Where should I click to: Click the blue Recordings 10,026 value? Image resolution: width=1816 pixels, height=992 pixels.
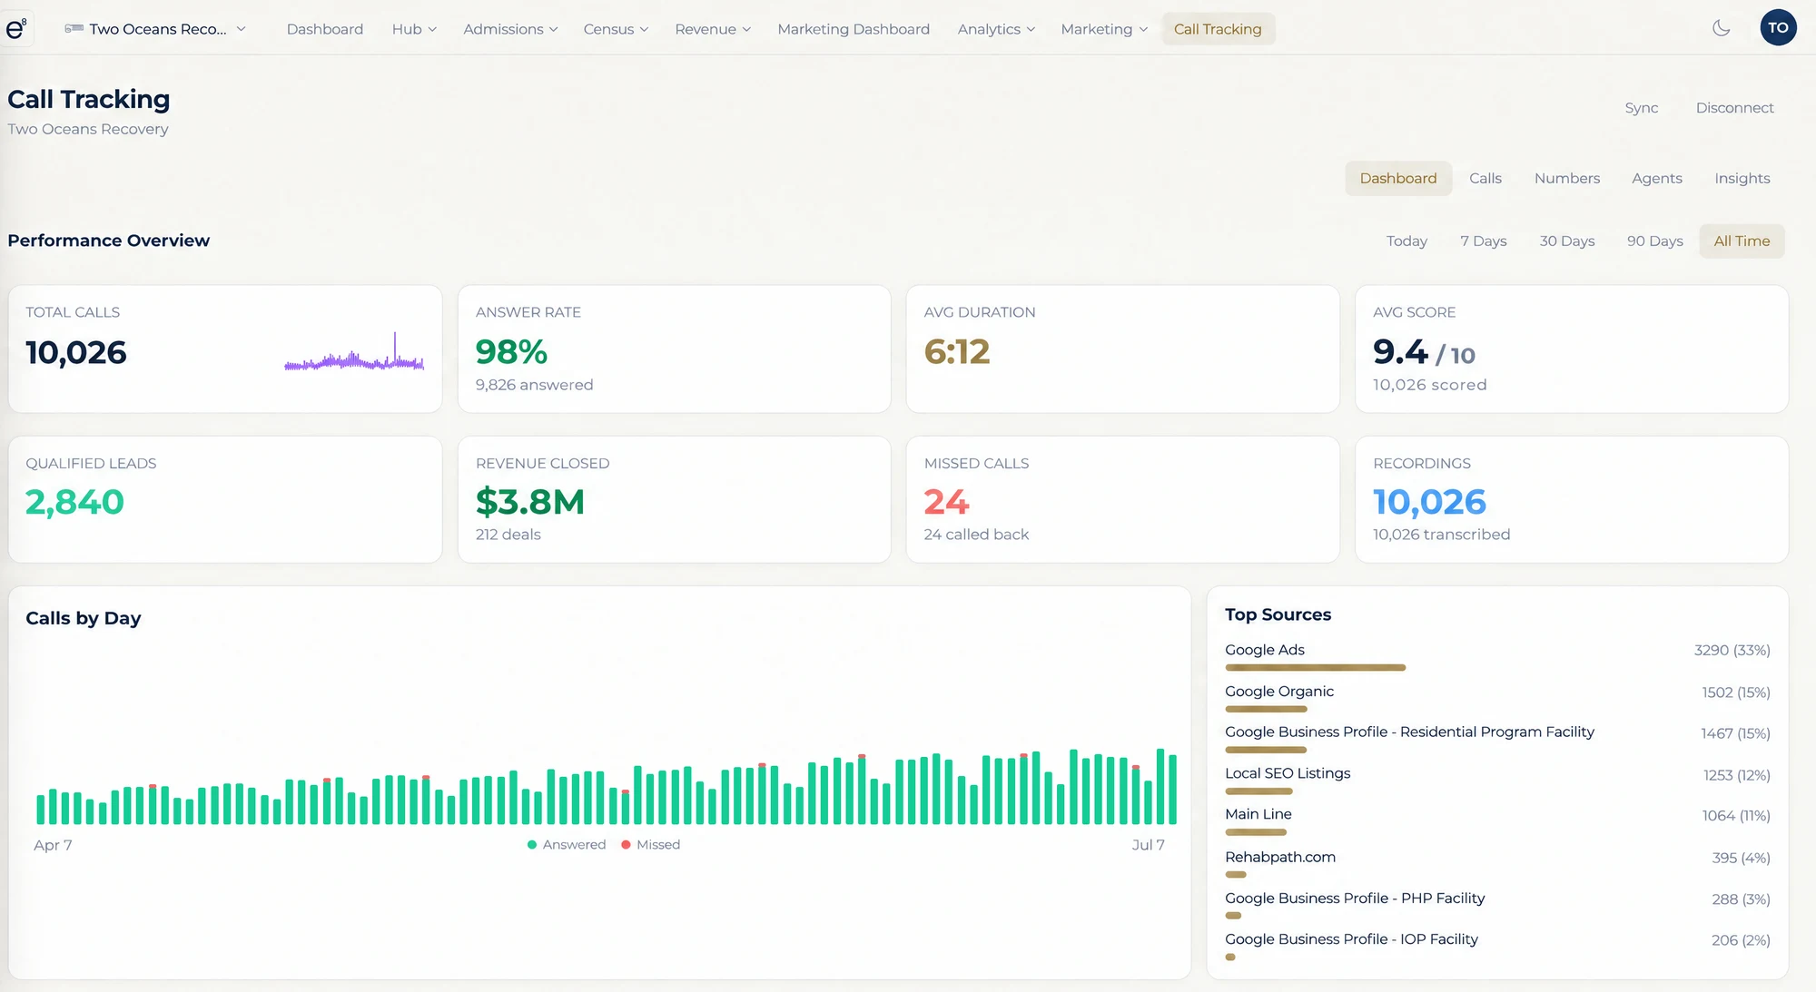pos(1429,502)
